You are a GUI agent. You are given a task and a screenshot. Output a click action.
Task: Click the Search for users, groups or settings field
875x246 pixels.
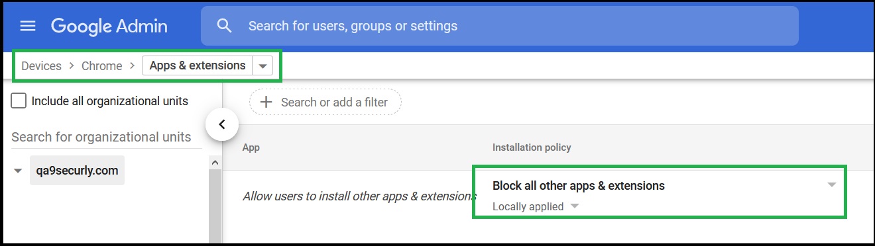(499, 26)
